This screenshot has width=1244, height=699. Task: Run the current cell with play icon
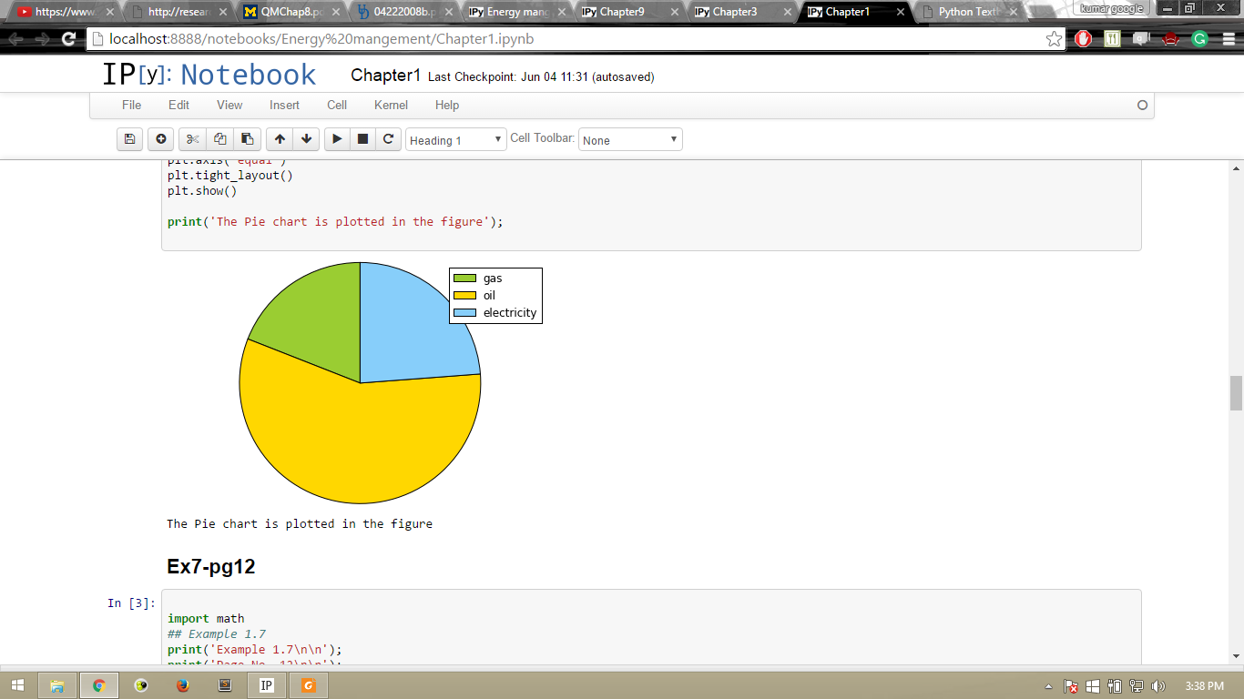(x=337, y=139)
